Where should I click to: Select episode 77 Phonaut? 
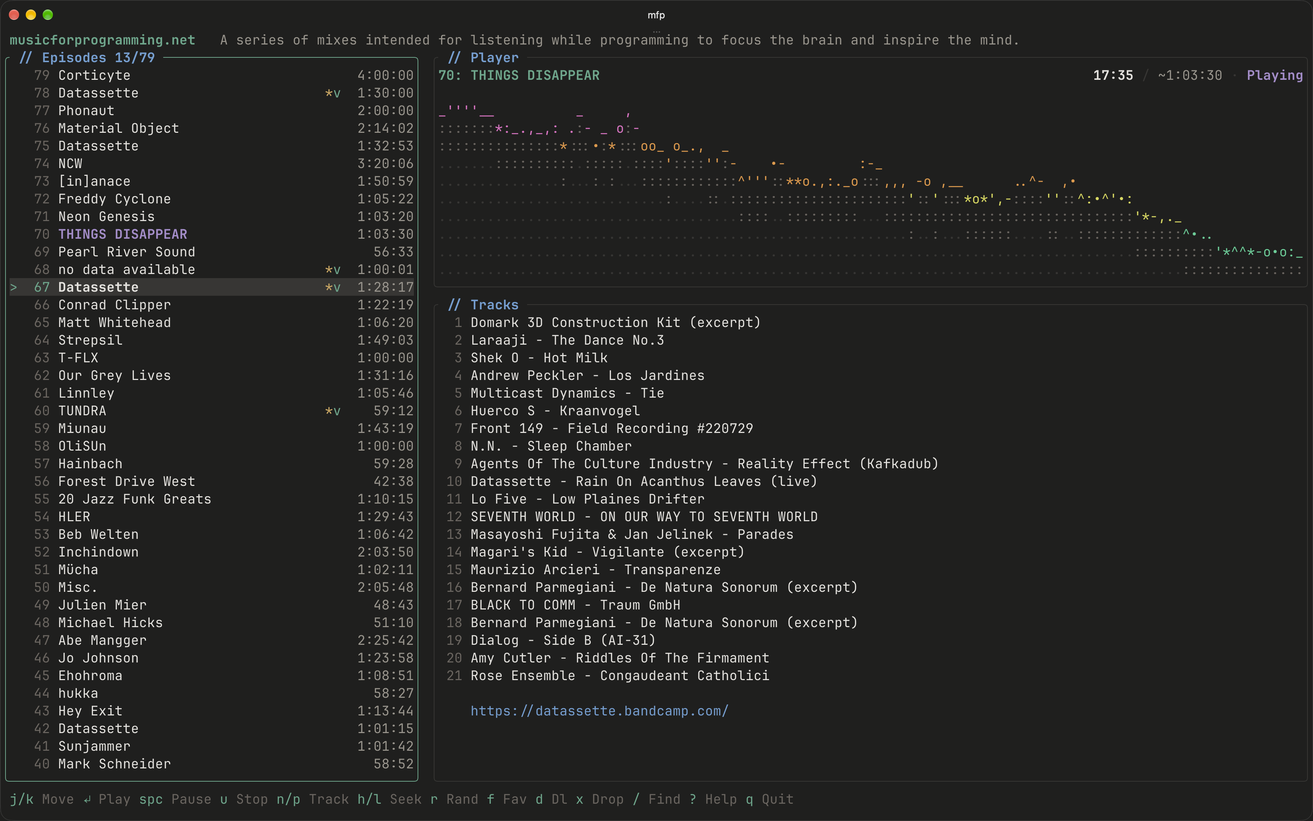tap(212, 110)
